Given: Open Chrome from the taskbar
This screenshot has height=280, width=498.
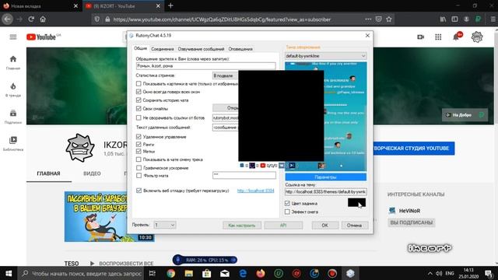Looking at the screenshot, I should tap(171, 273).
